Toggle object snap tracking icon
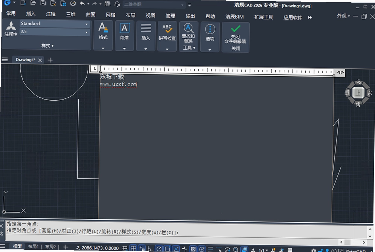This screenshot has height=252, width=375. pyautogui.click(x=176, y=249)
